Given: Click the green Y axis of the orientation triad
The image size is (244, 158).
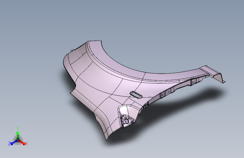Looking at the screenshot, I should (x=18, y=136).
